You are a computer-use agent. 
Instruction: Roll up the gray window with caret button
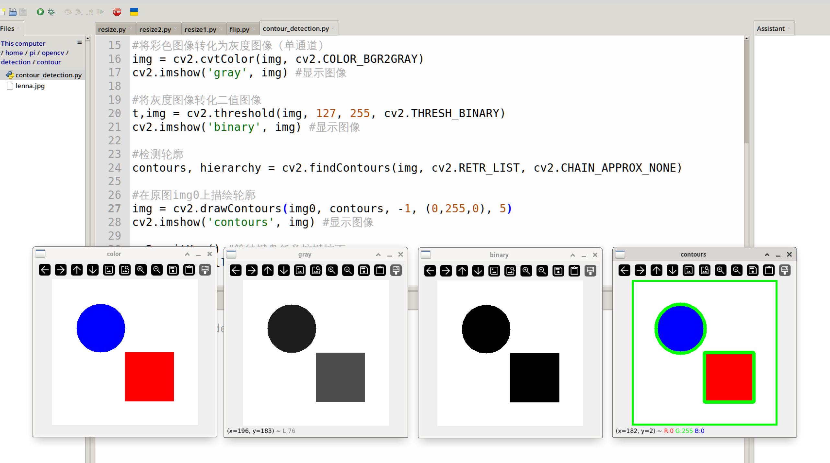[378, 254]
